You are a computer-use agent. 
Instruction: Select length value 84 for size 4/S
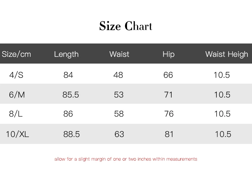click(x=68, y=75)
